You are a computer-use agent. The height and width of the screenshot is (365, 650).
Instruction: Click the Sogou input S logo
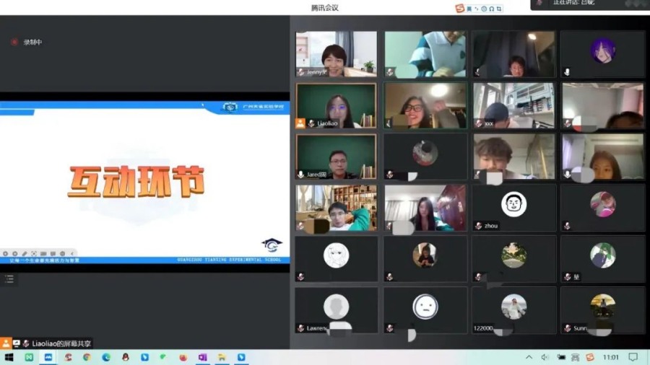460,8
